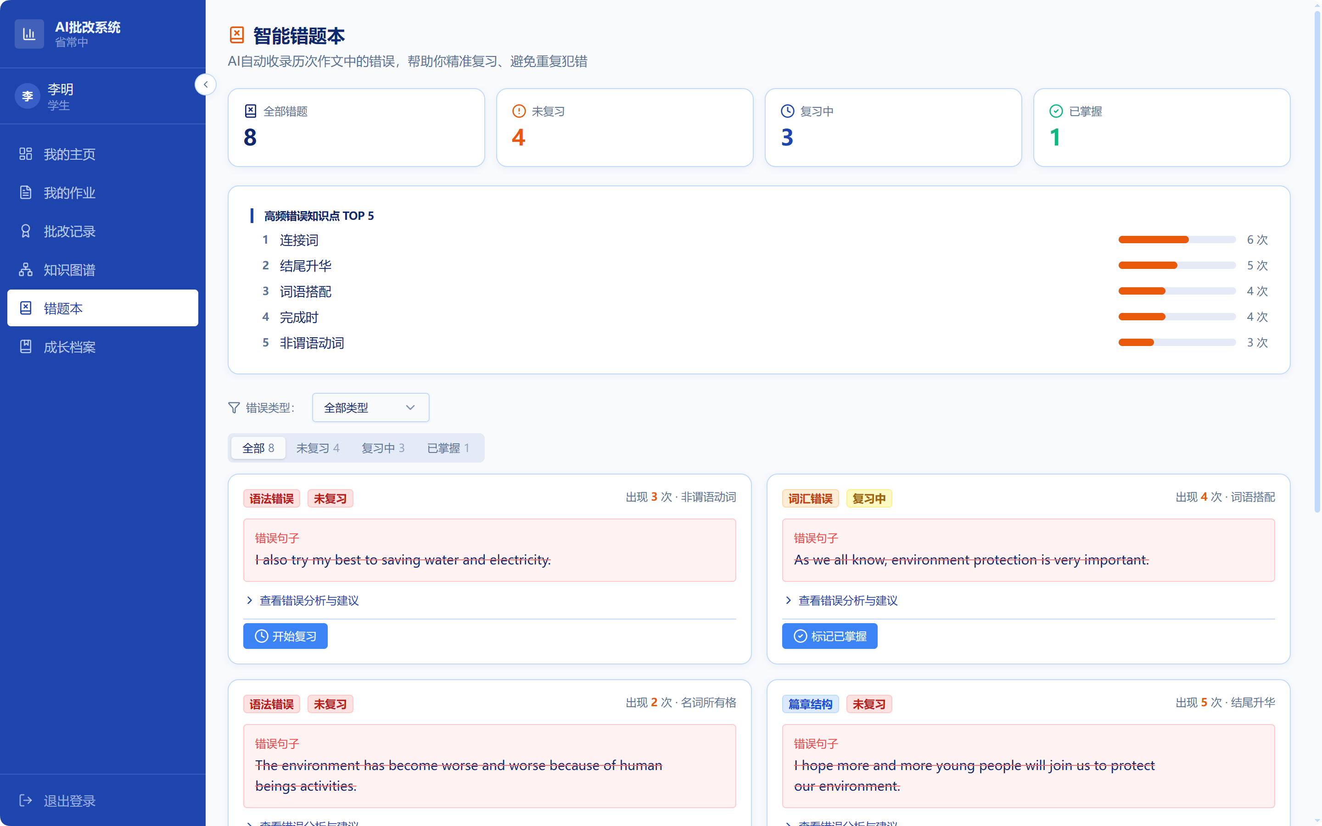The height and width of the screenshot is (826, 1322).
Task: Click the 复习中 status tag on 词语搭配 card
Action: point(869,498)
